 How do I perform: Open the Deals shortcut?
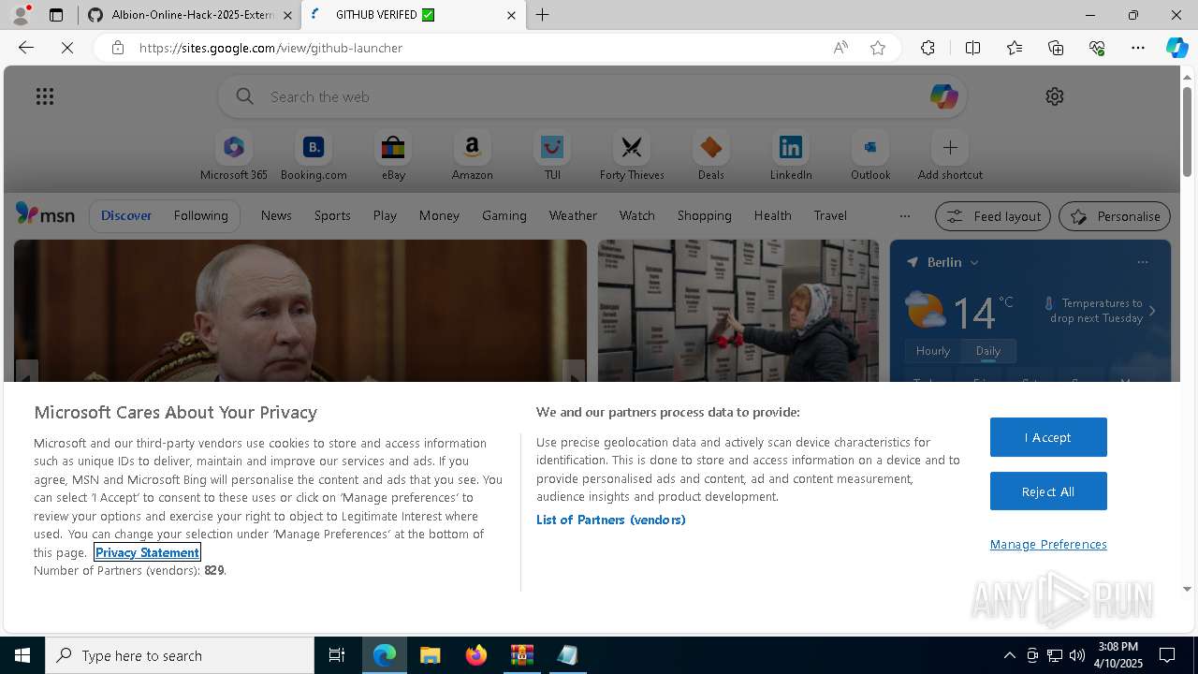(711, 156)
